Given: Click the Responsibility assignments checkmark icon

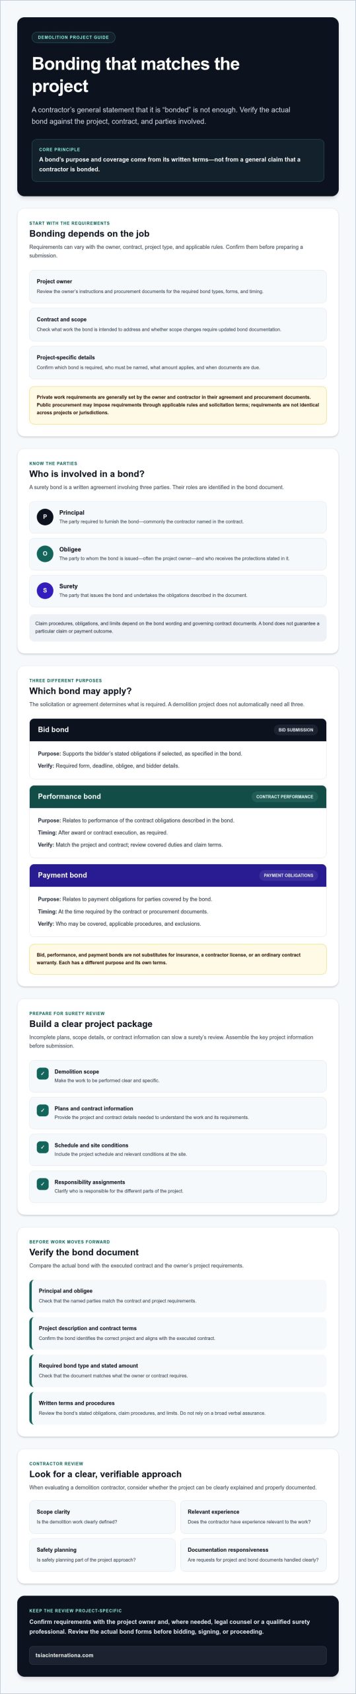Looking at the screenshot, I should tap(43, 1184).
